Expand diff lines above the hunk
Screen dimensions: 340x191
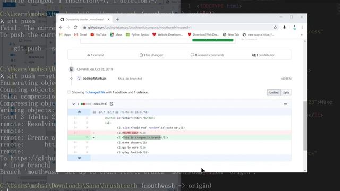click(x=79, y=112)
